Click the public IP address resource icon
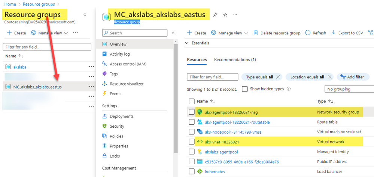Screen dimensions: 374x177 (200, 162)
